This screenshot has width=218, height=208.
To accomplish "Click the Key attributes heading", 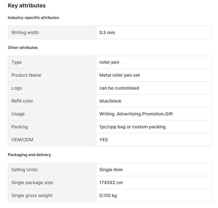I will click(27, 5).
